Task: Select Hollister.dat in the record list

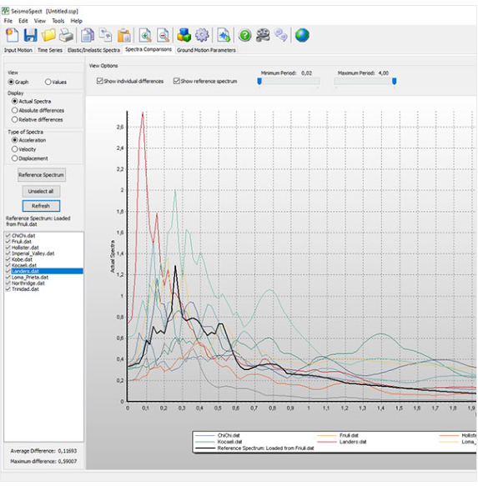Action: pyautogui.click(x=25, y=248)
